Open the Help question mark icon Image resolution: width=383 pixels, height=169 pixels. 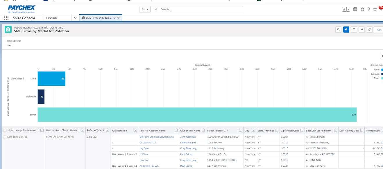pyautogui.click(x=369, y=9)
